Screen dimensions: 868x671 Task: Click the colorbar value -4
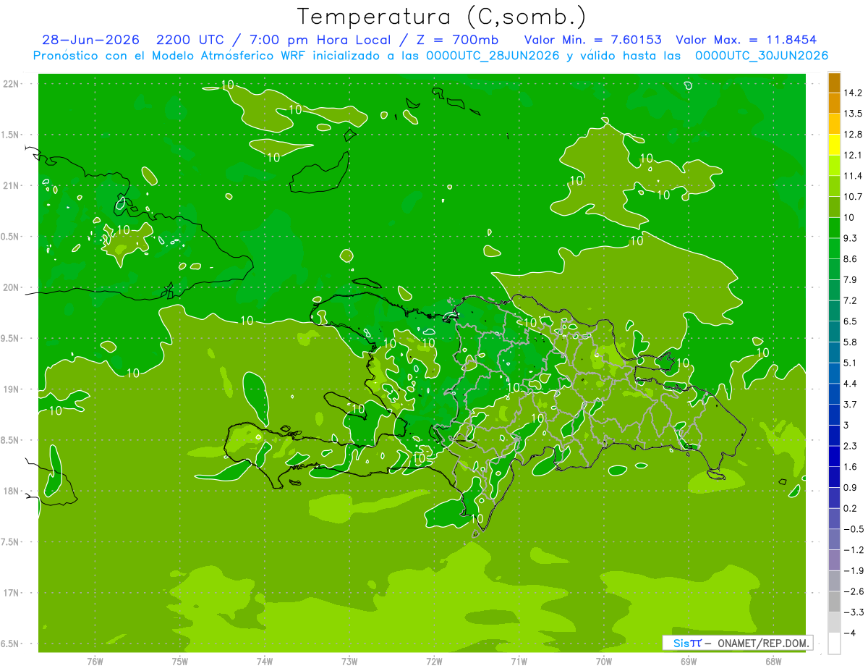click(850, 633)
